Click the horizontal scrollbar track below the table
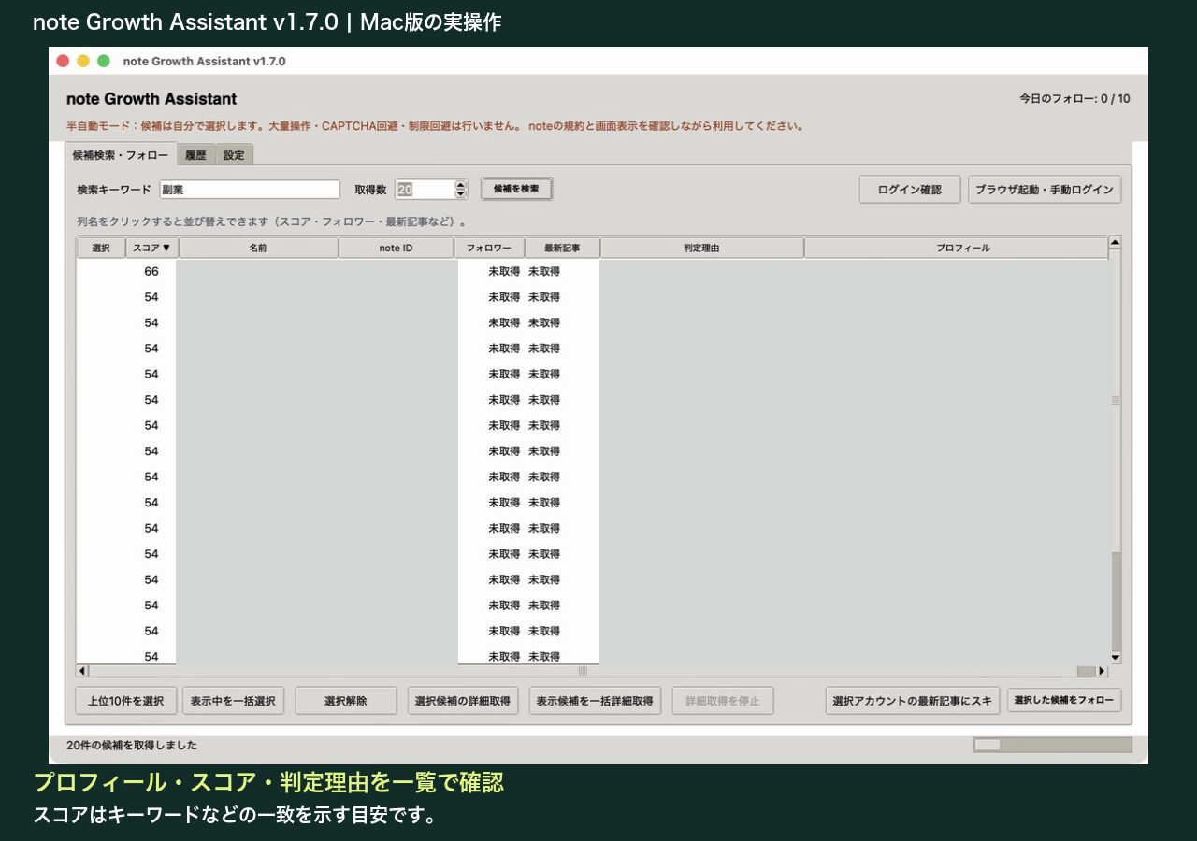The image size is (1197, 841). [592, 671]
